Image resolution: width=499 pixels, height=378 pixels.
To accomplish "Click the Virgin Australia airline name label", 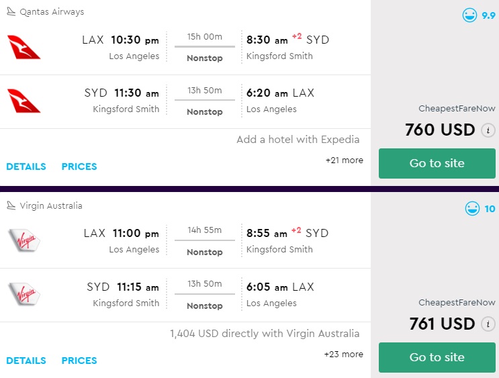I will tap(51, 205).
